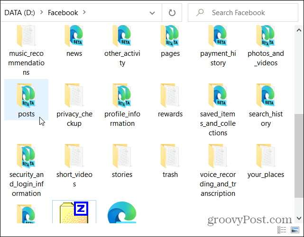This screenshot has height=237, width=304.
Task: Click the 'payment_history' name label
Action: (x=218, y=58)
